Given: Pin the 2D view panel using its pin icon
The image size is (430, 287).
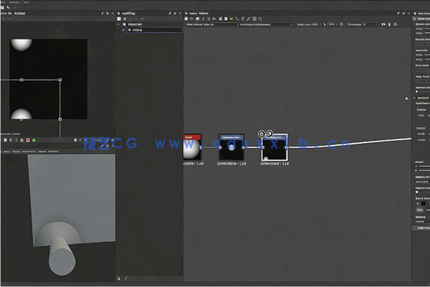Looking at the screenshot, I should click(102, 13).
